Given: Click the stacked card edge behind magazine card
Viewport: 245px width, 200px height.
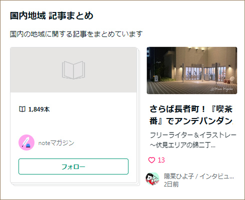Looking at the screenshot, I should point(138,116).
